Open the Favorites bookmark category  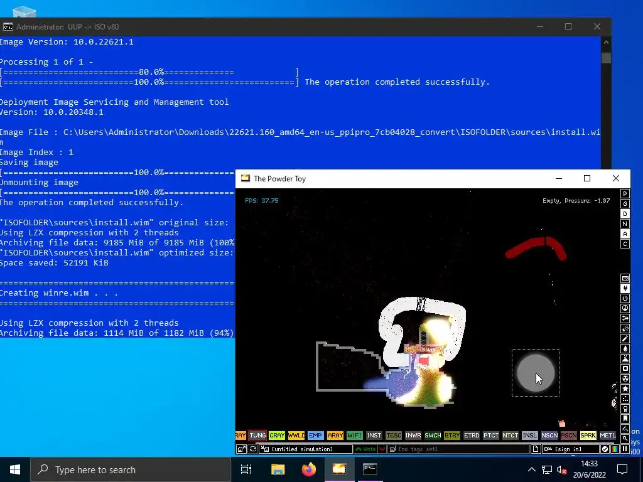(x=625, y=419)
